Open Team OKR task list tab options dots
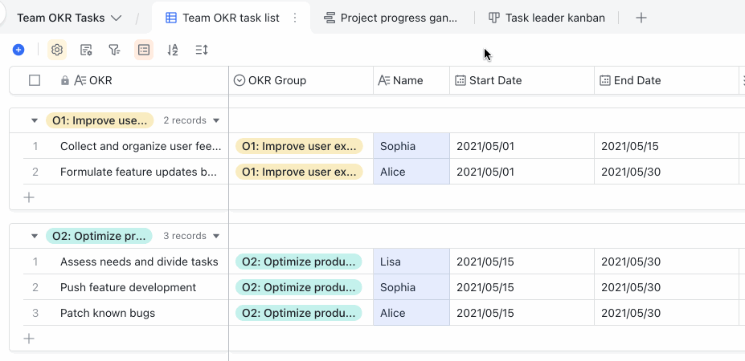The image size is (745, 361). (295, 18)
